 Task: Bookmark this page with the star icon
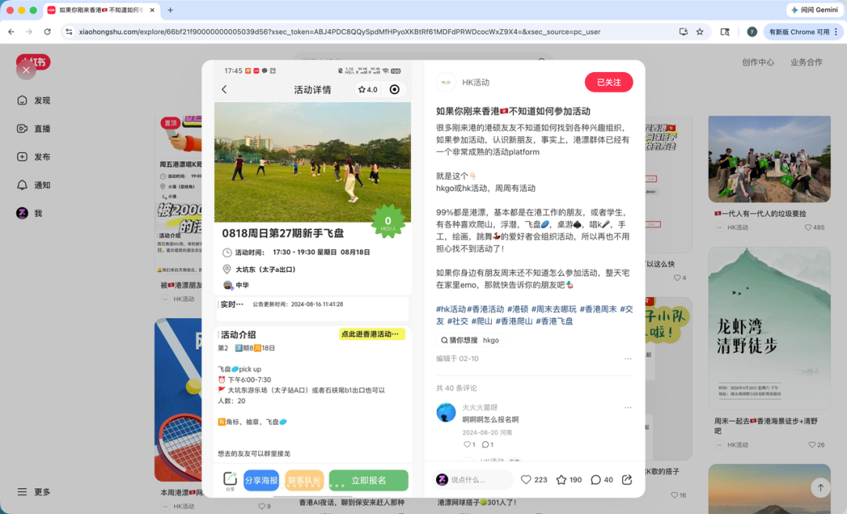(x=700, y=32)
